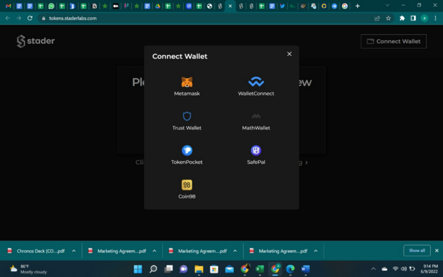Switch to the Google Drive tab
Viewport: 443px width, 277px height.
pos(158,6)
